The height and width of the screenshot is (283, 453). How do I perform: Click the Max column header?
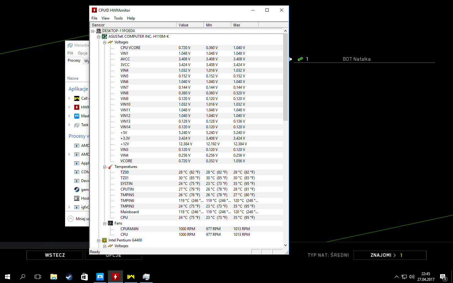[245, 25]
